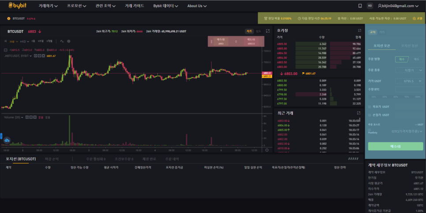Image resolution: width=426 pixels, height=213 pixels.
Task: Click the quantity field in the quick trade widget
Action: click(x=236, y=41)
